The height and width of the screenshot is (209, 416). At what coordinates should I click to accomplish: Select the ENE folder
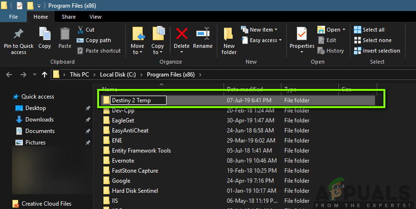117,141
